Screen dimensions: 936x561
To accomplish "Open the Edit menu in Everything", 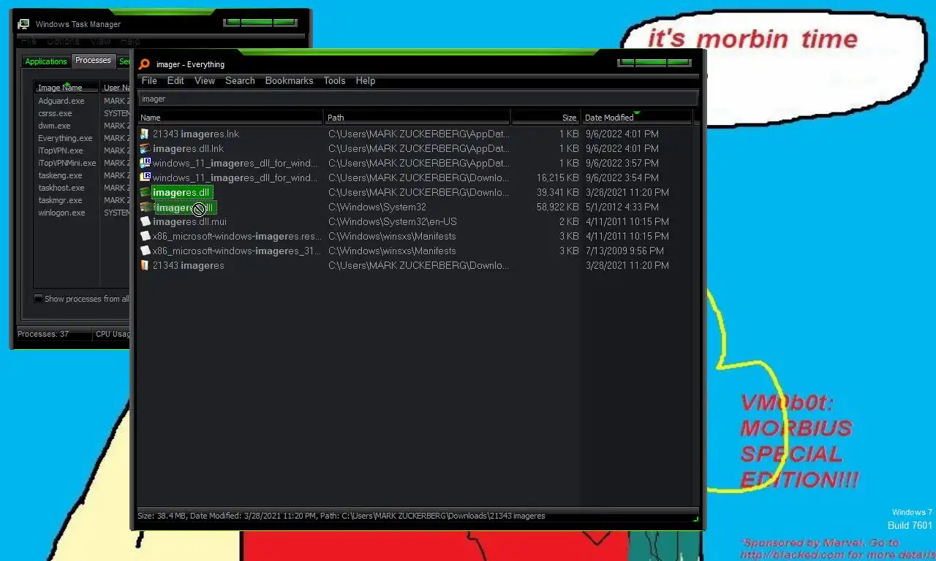I will point(175,81).
